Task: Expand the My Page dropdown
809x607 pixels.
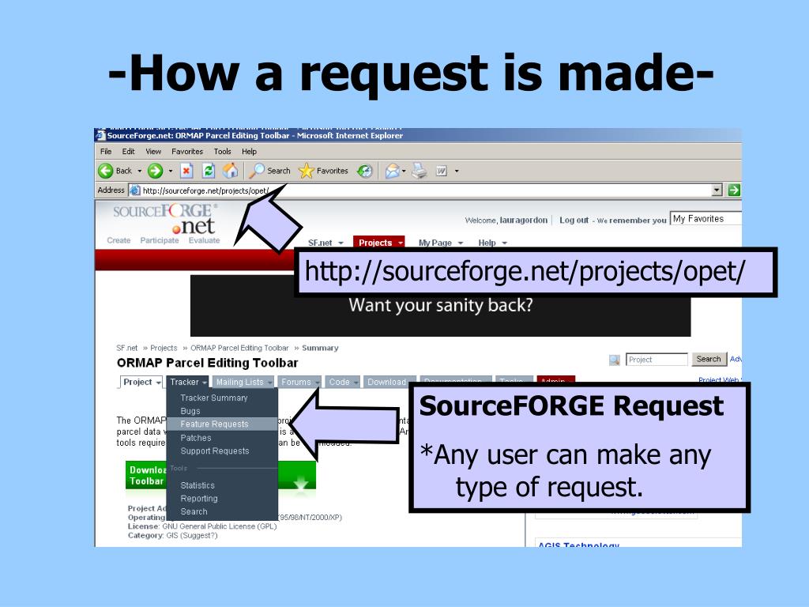Action: click(461, 243)
